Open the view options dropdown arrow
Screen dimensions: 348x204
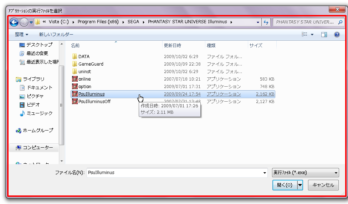[x=312, y=34]
